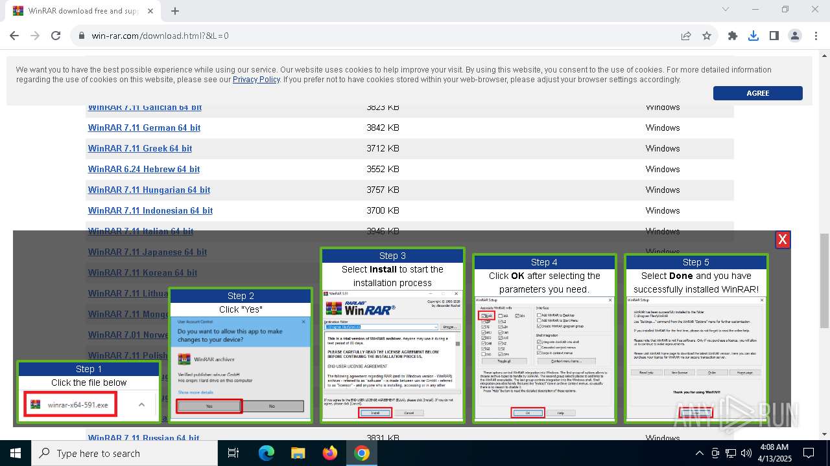Download WinRAR 7.11 German 64 bit
This screenshot has height=466, width=830.
144,128
